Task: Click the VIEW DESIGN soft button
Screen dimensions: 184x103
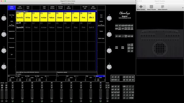Action: coord(11,8)
